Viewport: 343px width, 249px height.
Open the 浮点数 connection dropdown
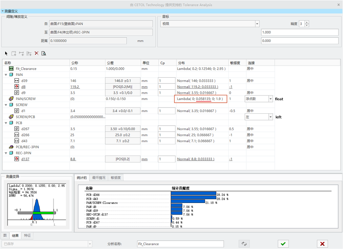(x=271, y=99)
